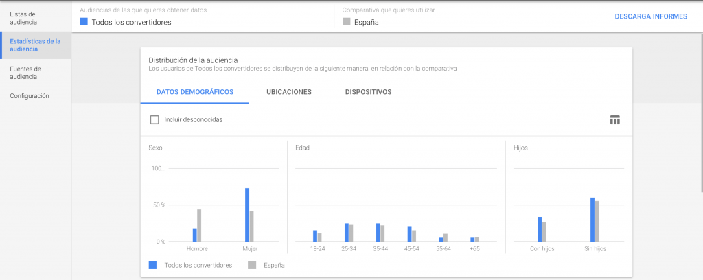Click the blue 25-34 age bar
This screenshot has width=703, height=280.
[347, 233]
